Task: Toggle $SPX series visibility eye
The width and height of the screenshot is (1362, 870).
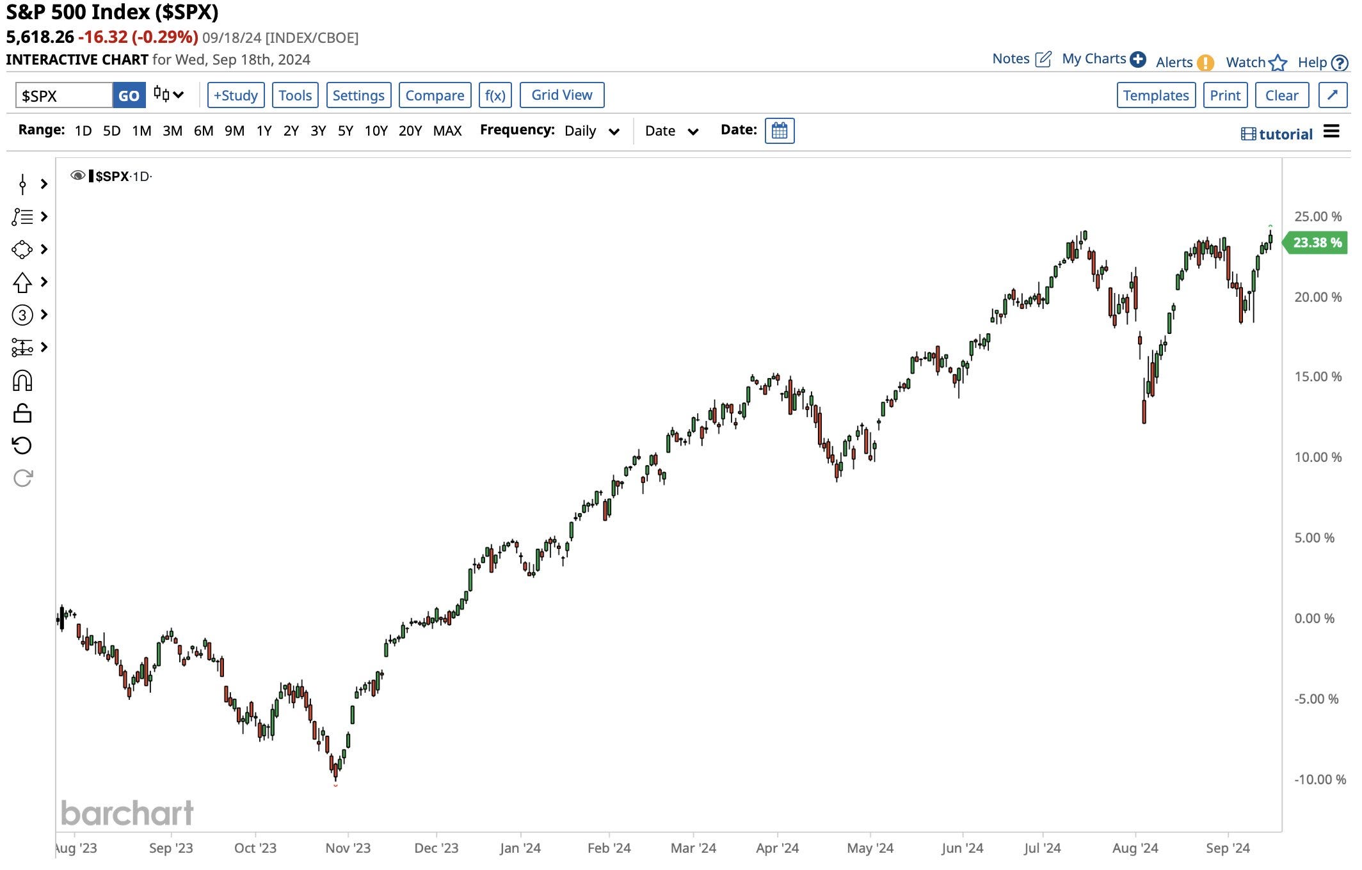Action: pyautogui.click(x=78, y=176)
